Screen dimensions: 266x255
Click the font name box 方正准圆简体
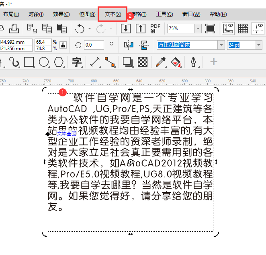[187, 45]
